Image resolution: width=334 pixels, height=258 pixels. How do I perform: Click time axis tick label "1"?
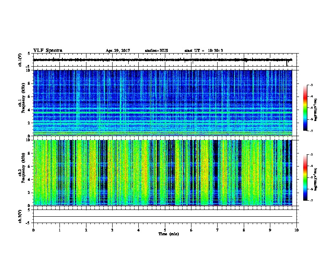pos(59,230)
